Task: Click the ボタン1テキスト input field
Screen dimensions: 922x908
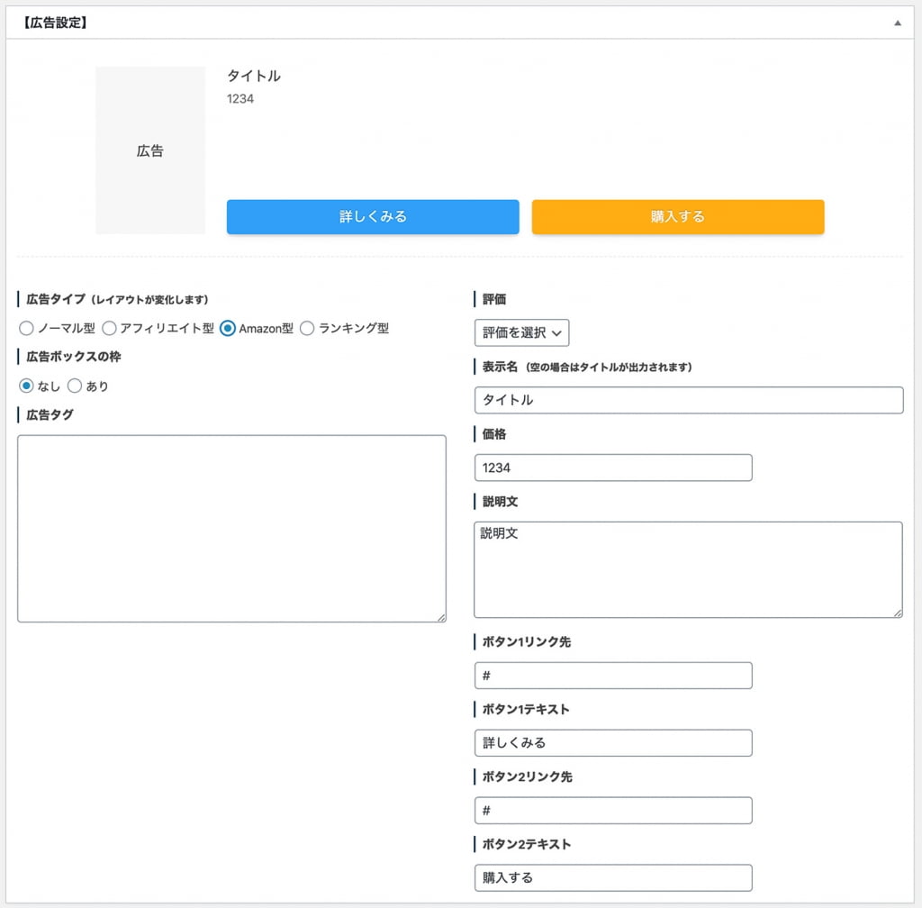Action: (613, 743)
